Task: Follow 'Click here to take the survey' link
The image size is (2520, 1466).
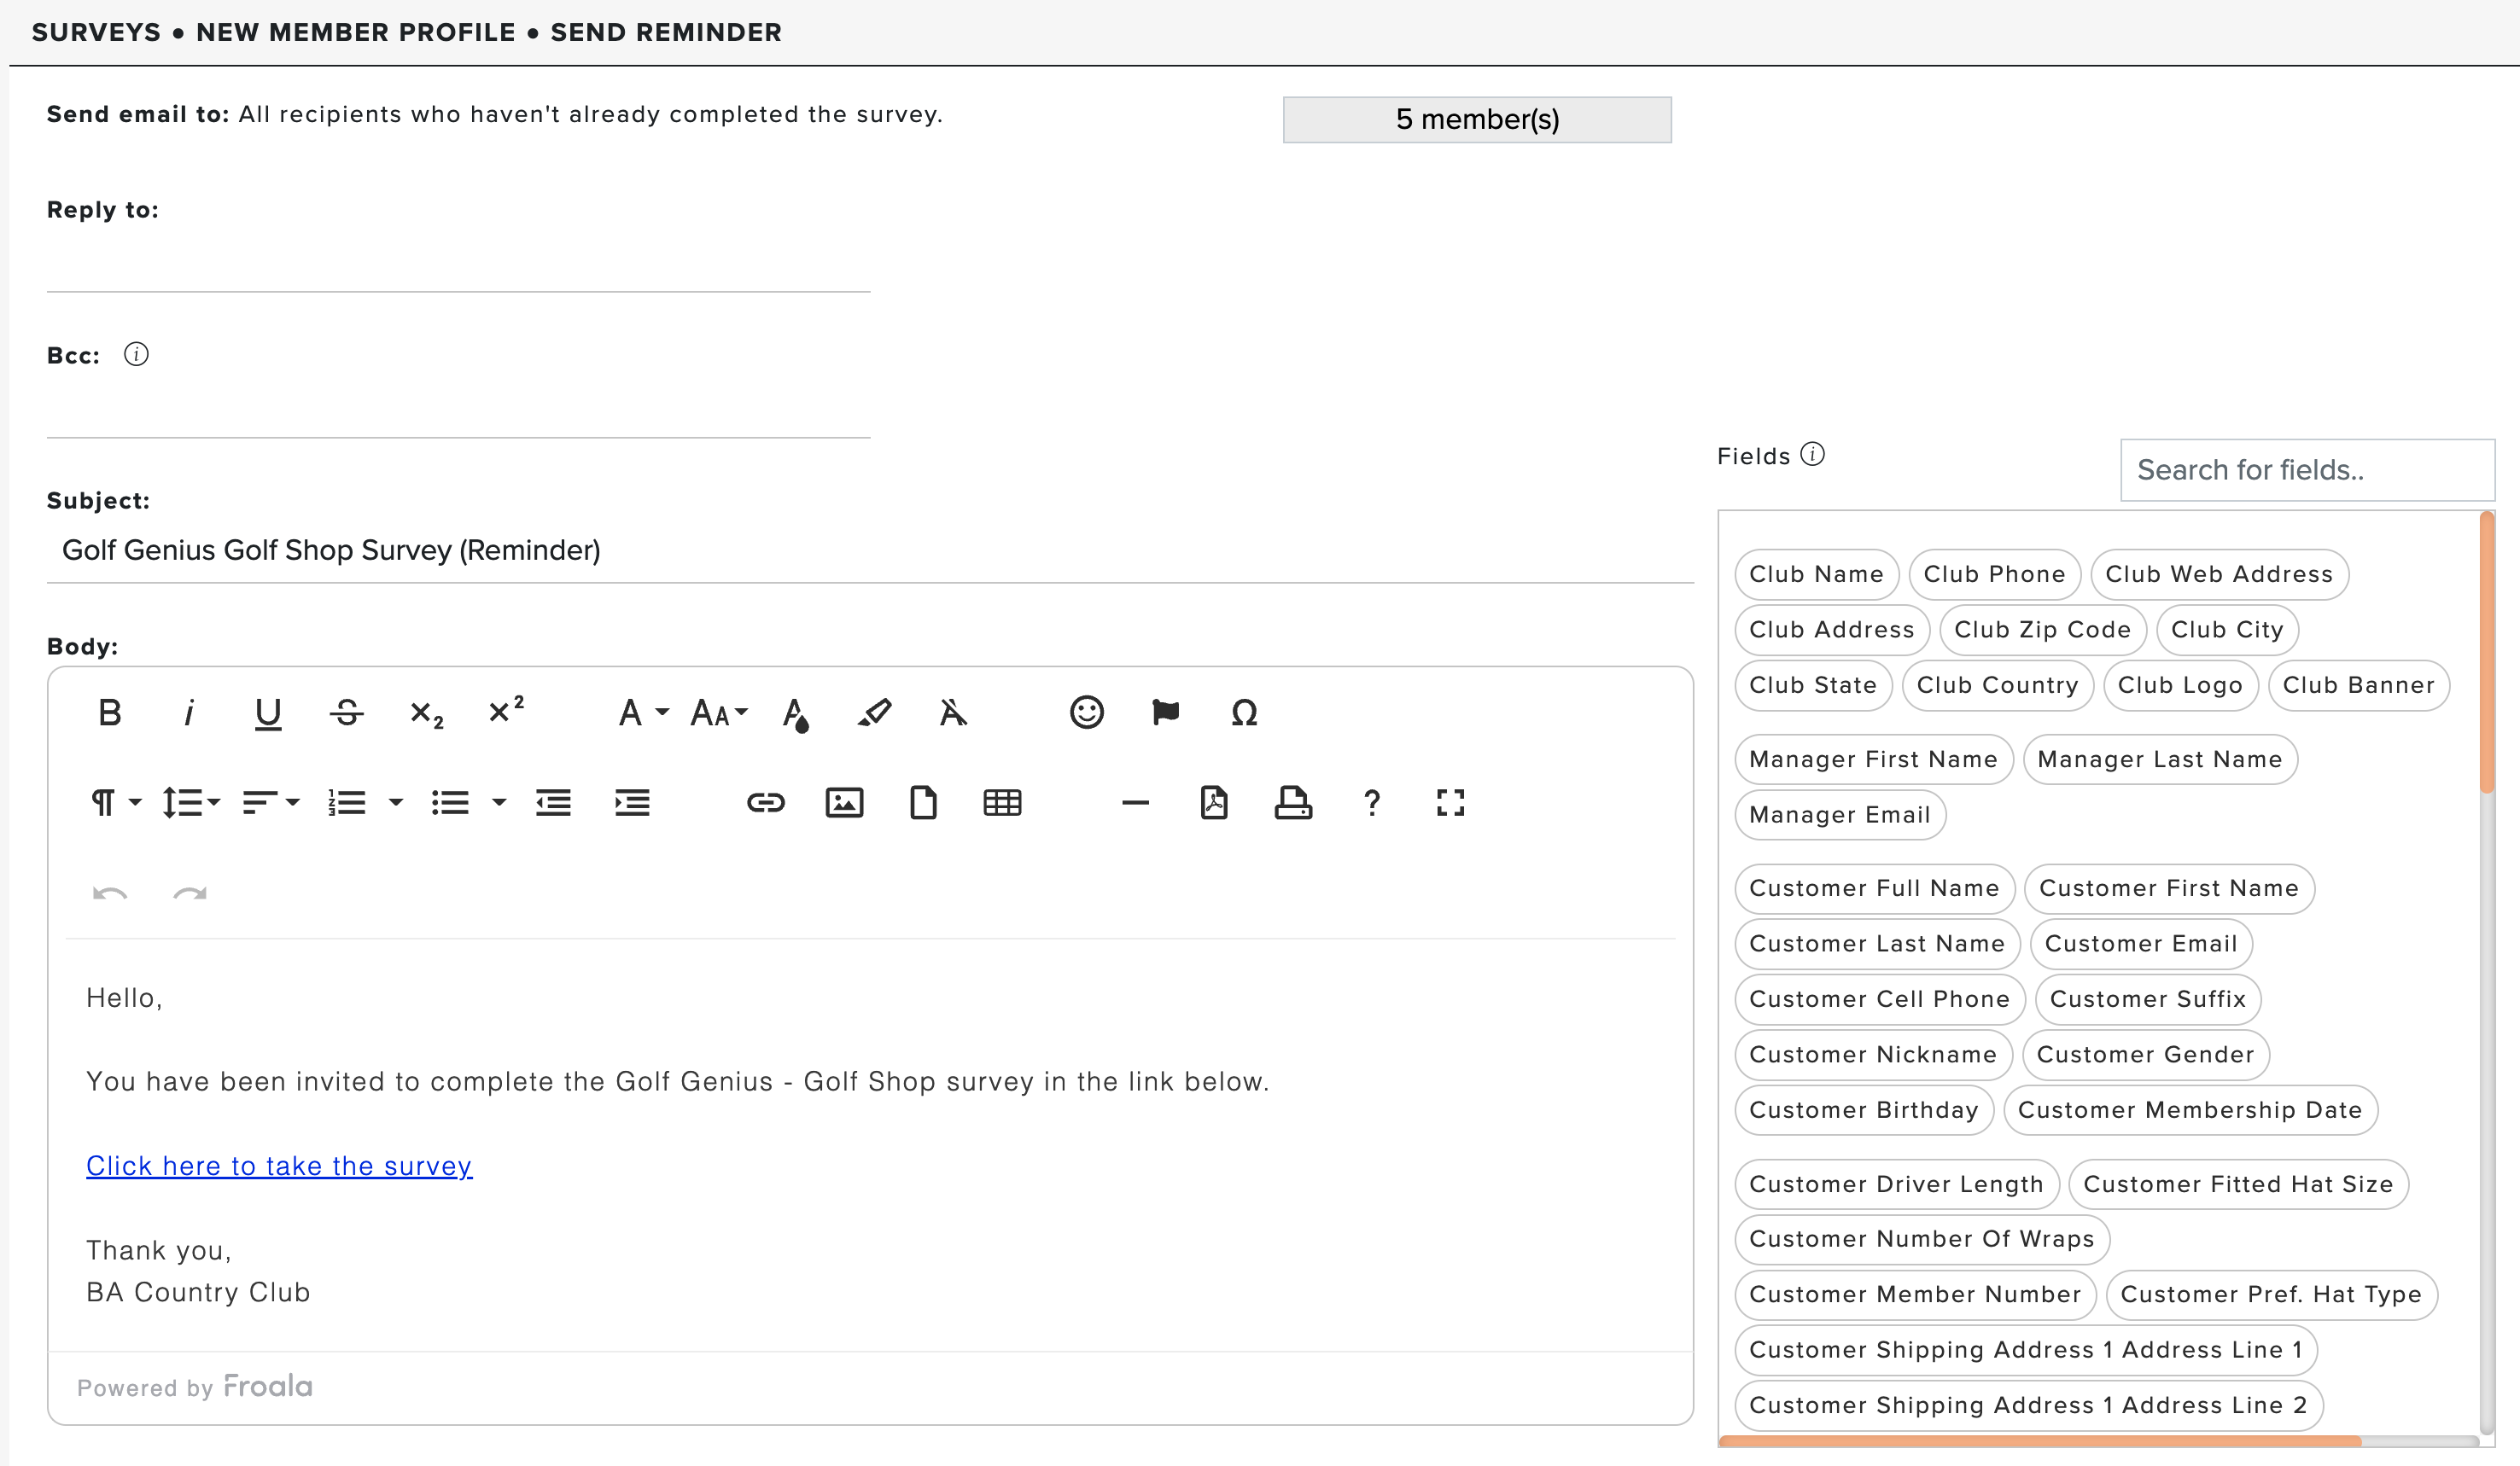Action: click(279, 1166)
